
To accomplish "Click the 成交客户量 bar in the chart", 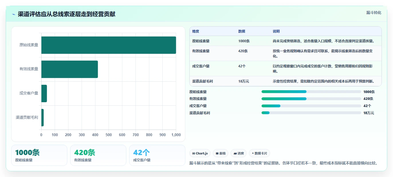I will tap(44, 93).
